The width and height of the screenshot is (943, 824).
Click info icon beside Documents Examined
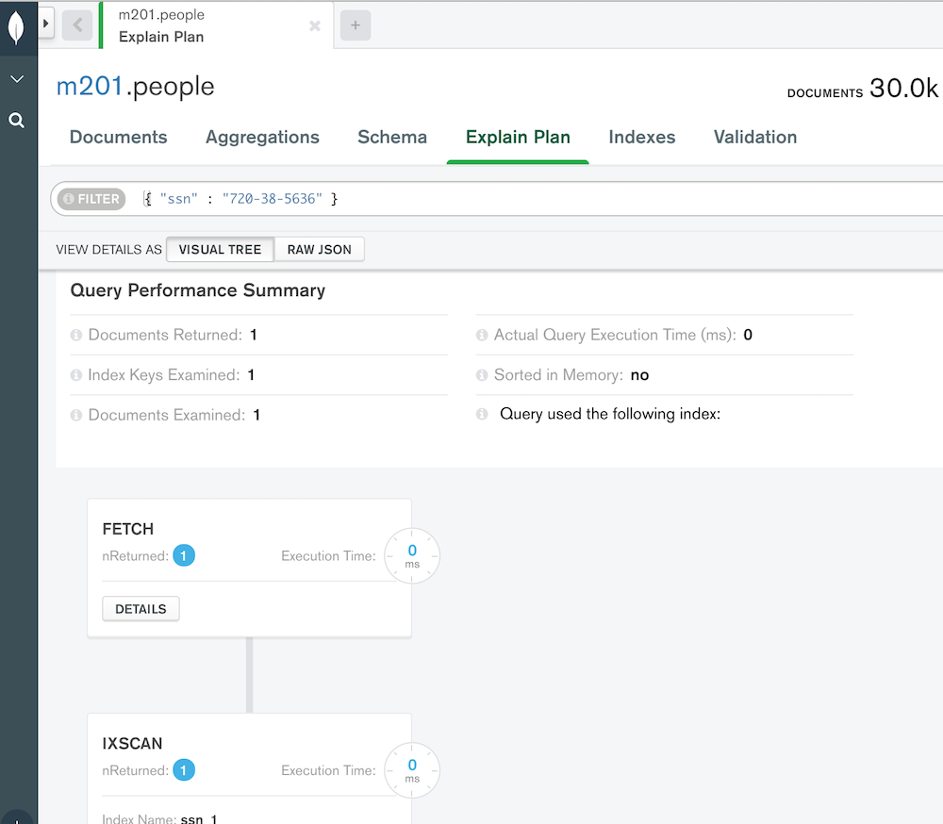pos(75,415)
